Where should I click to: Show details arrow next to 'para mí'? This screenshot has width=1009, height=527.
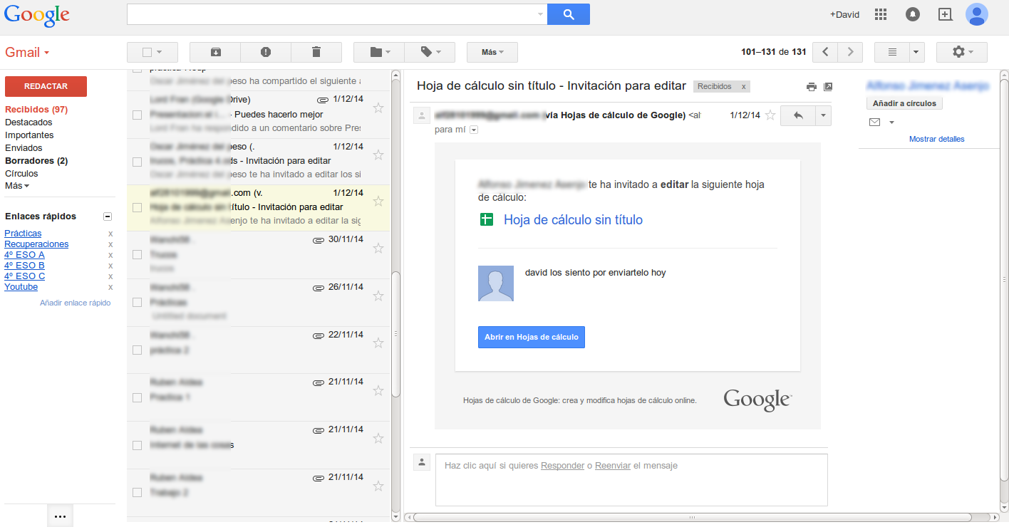point(473,130)
